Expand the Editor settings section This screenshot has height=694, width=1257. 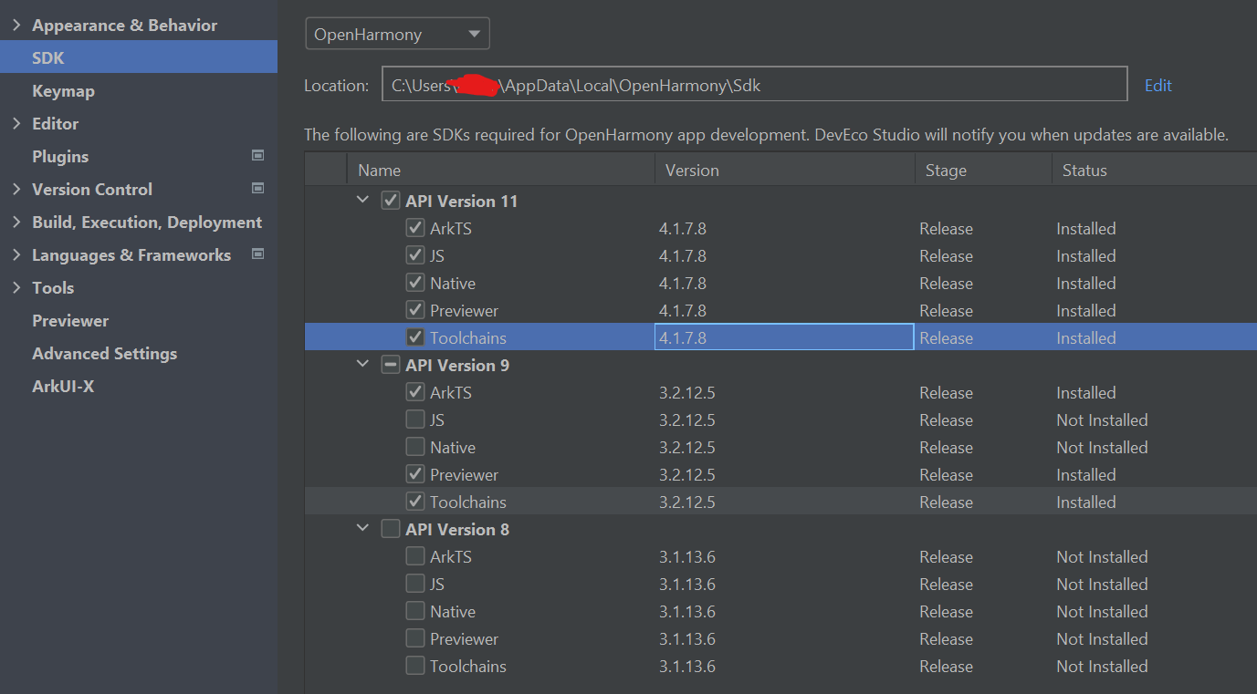(x=16, y=123)
